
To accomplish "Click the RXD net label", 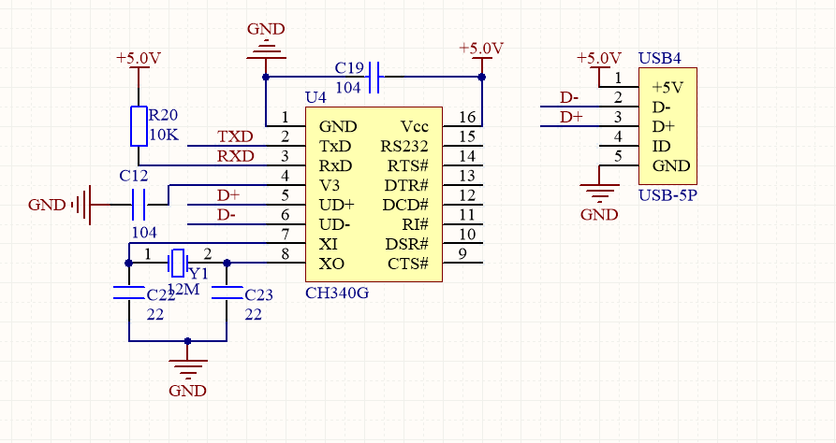I will [x=236, y=156].
